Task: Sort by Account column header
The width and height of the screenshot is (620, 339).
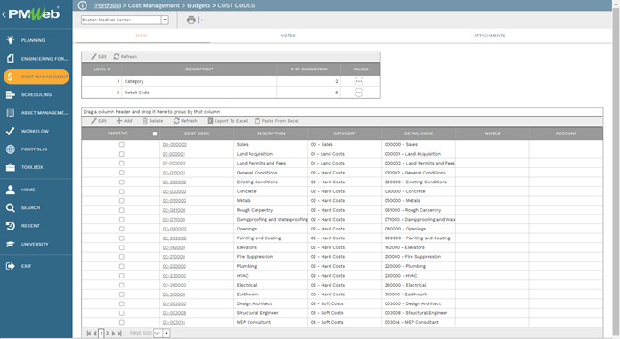Action: point(567,133)
